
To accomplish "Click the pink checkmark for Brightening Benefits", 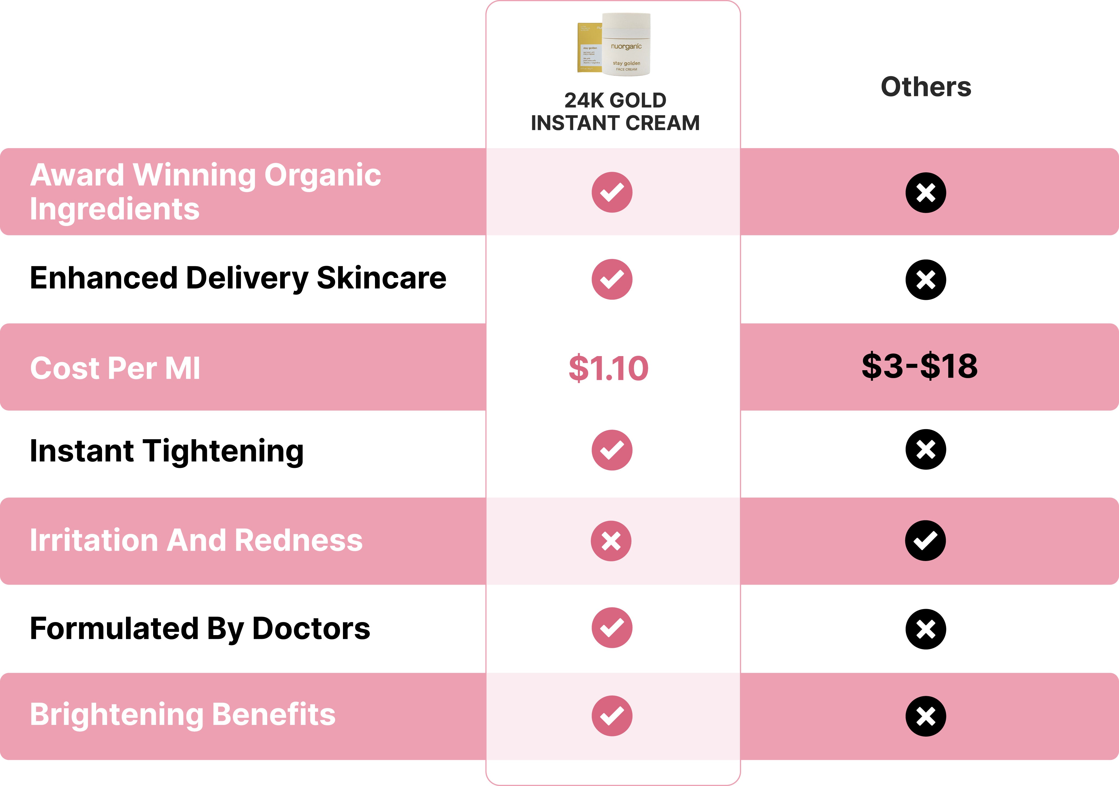I will [612, 715].
